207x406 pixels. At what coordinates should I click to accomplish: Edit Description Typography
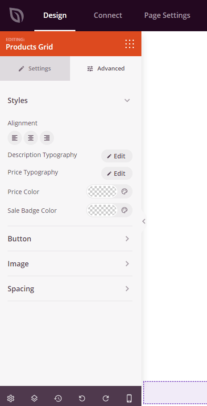(117, 156)
